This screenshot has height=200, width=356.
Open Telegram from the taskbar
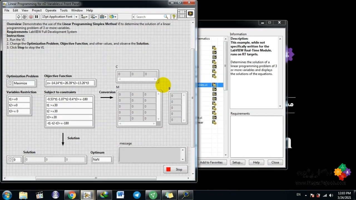coord(137,195)
